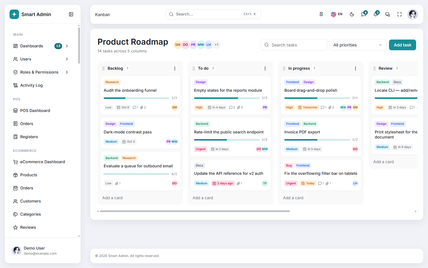Expand the Roles & Permissions submenu
The height and width of the screenshot is (268, 428).
pyautogui.click(x=41, y=72)
